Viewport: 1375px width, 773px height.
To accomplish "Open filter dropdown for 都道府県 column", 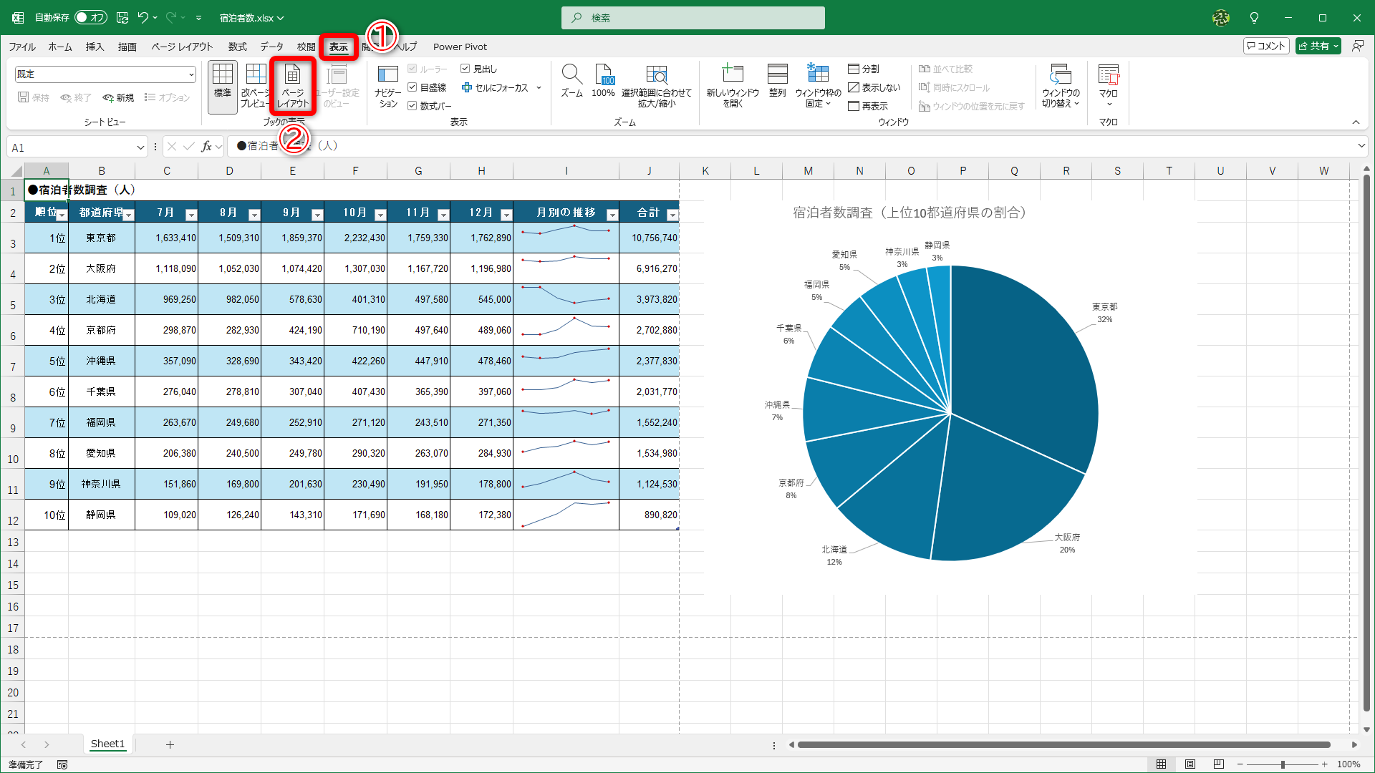I will 129,215.
